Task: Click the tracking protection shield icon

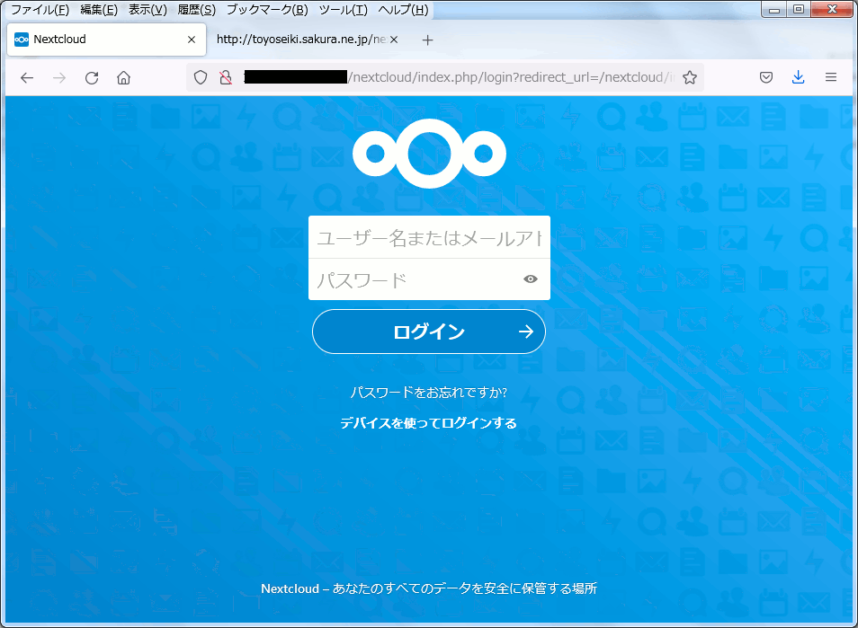Action: pyautogui.click(x=201, y=78)
